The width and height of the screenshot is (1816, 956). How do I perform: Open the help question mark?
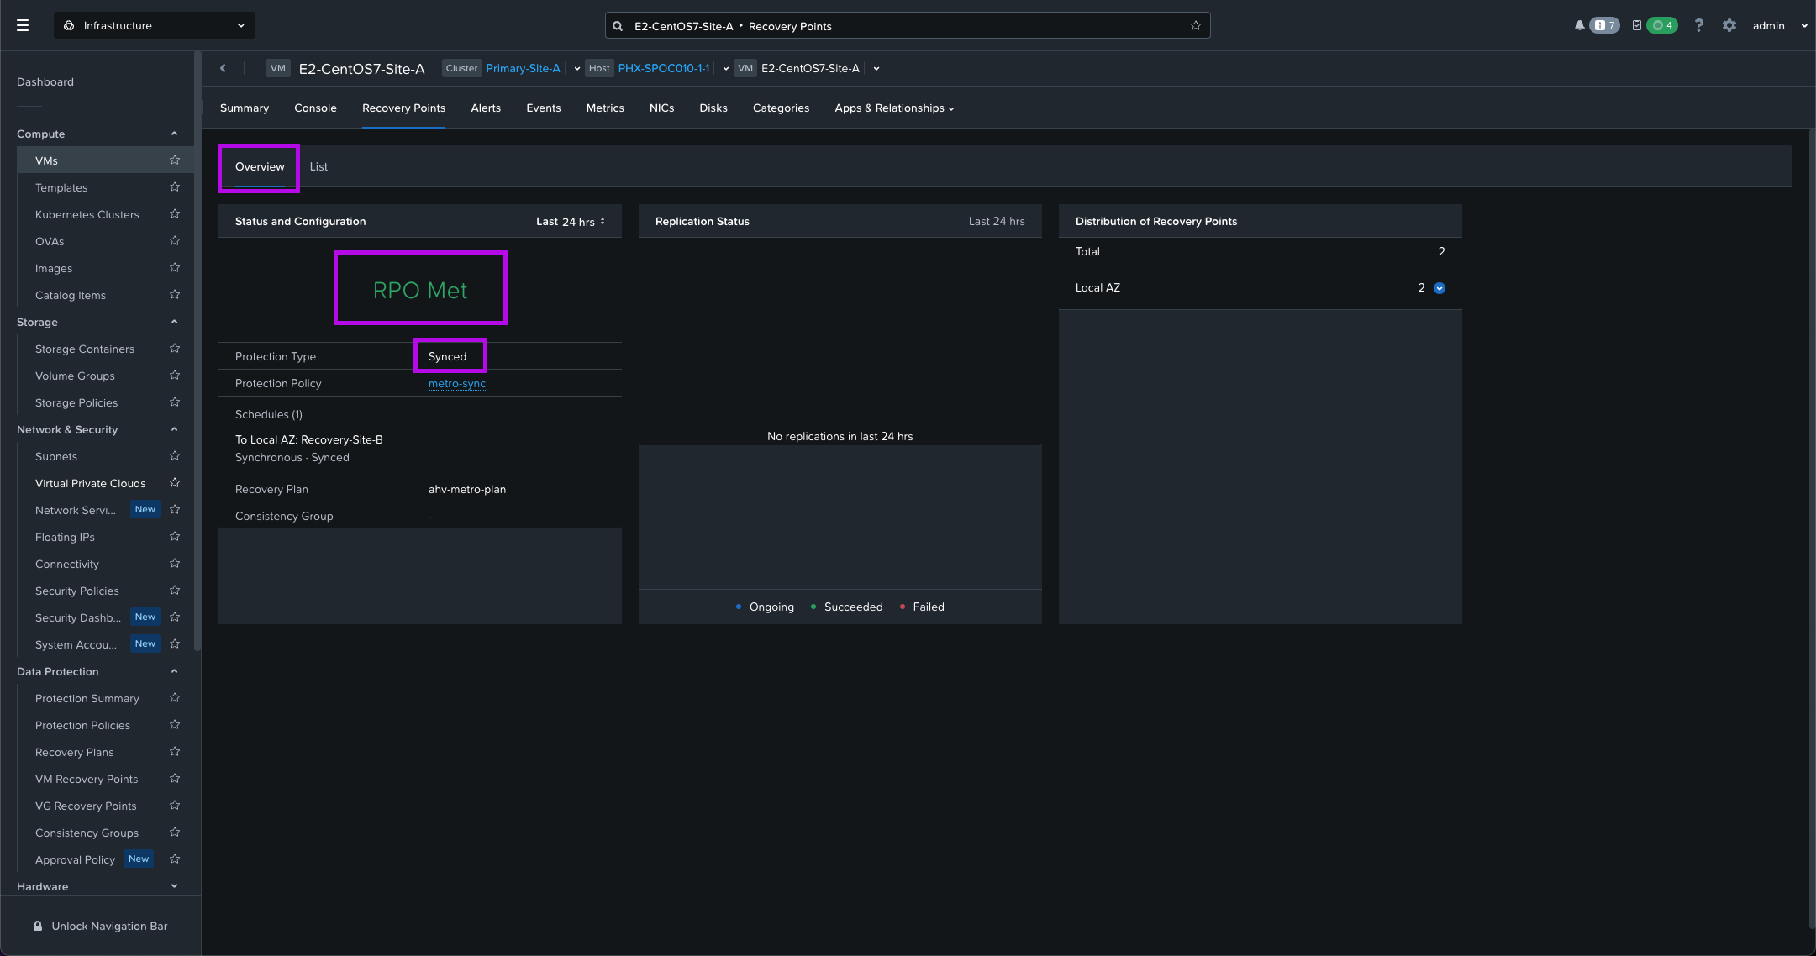pos(1698,25)
